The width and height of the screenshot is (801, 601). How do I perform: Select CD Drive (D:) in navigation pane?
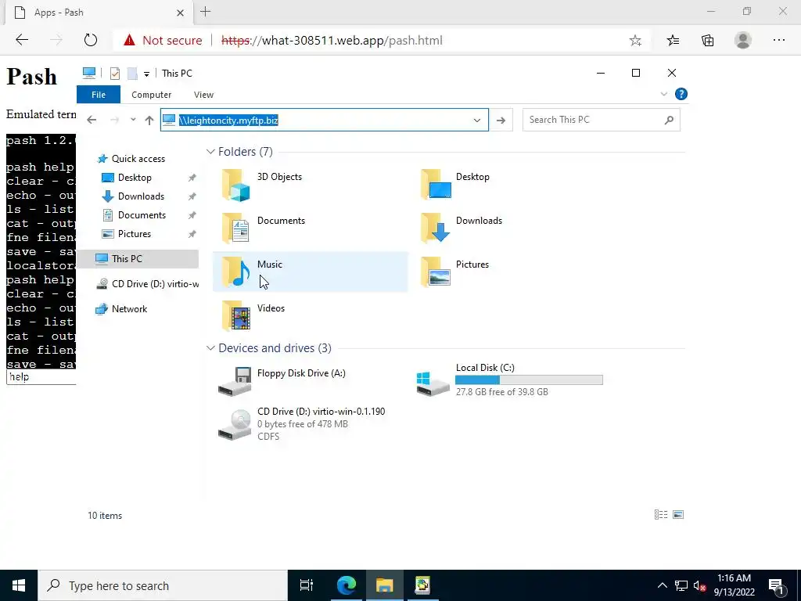tap(147, 283)
